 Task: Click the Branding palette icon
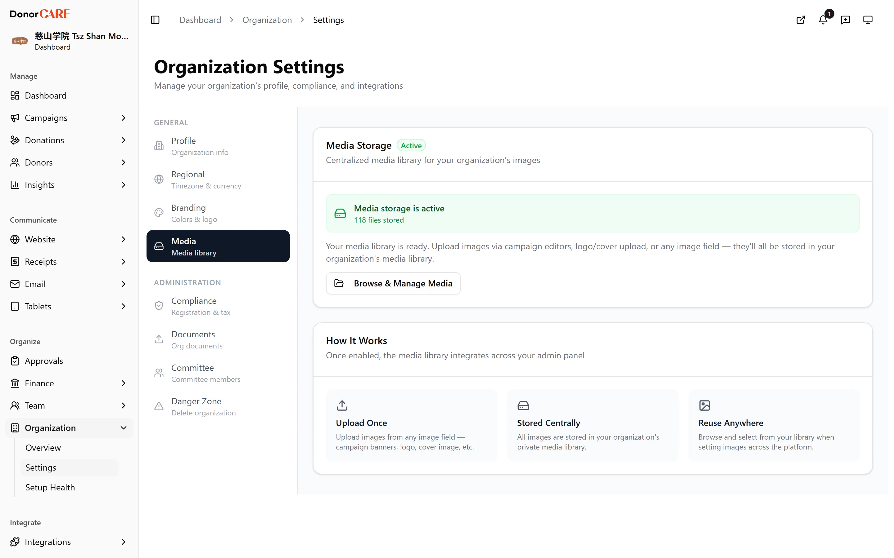159,213
